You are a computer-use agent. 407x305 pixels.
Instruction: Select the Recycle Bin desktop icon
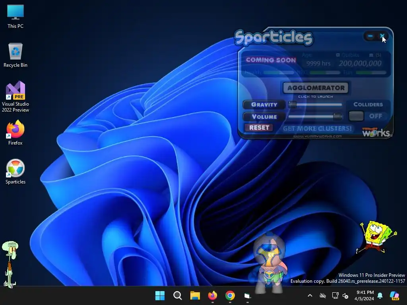[x=16, y=56]
